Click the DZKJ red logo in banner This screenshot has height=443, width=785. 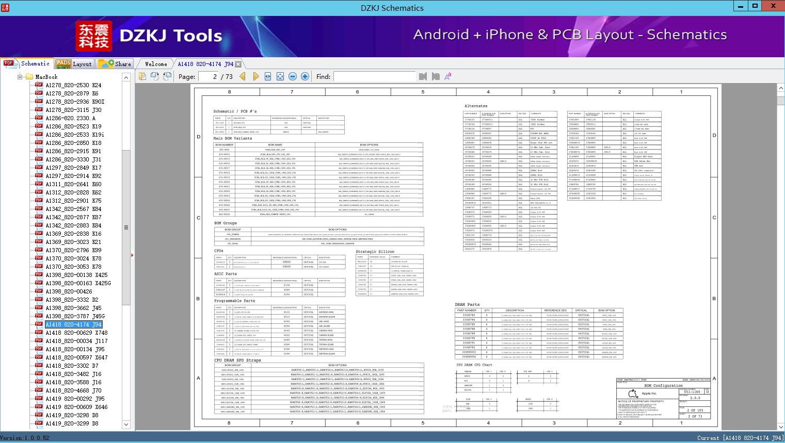(x=94, y=36)
